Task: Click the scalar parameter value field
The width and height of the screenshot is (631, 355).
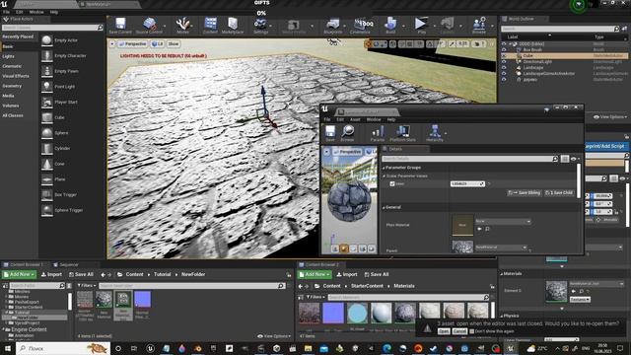Action: [x=466, y=184]
